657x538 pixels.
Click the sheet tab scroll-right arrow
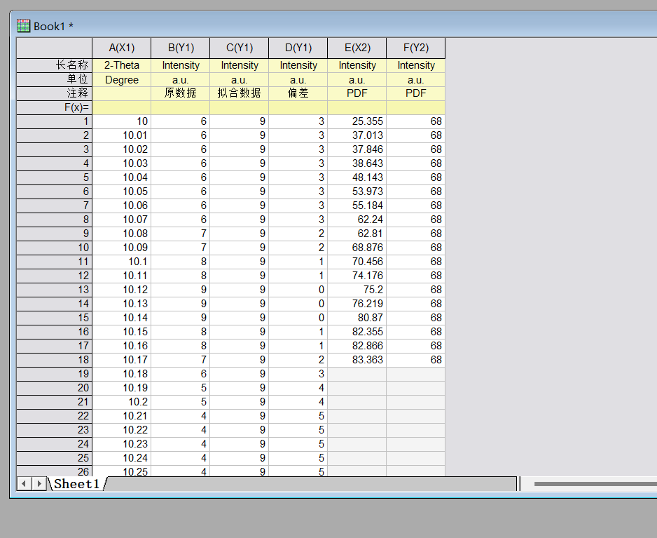[39, 483]
